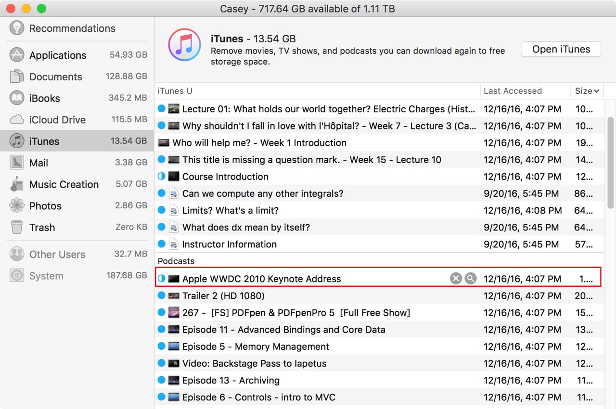Click blue unplayed dot beside Instructor Information
The height and width of the screenshot is (409, 616).
tap(161, 244)
